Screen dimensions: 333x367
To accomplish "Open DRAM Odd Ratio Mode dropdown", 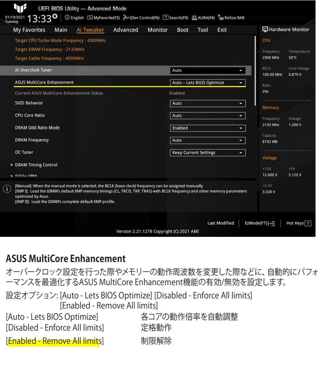I will pos(208,128).
